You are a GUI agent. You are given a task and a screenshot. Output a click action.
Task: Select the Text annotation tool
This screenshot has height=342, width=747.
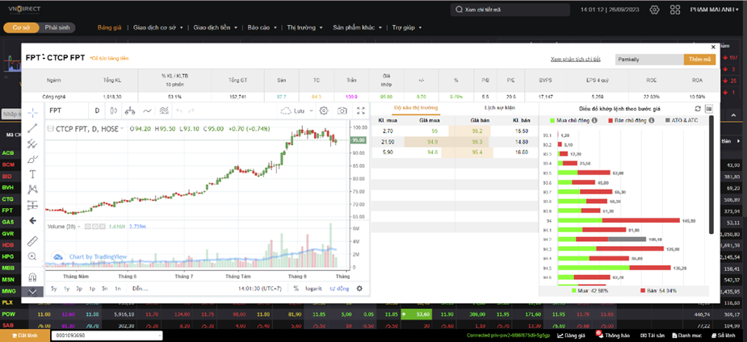32,173
